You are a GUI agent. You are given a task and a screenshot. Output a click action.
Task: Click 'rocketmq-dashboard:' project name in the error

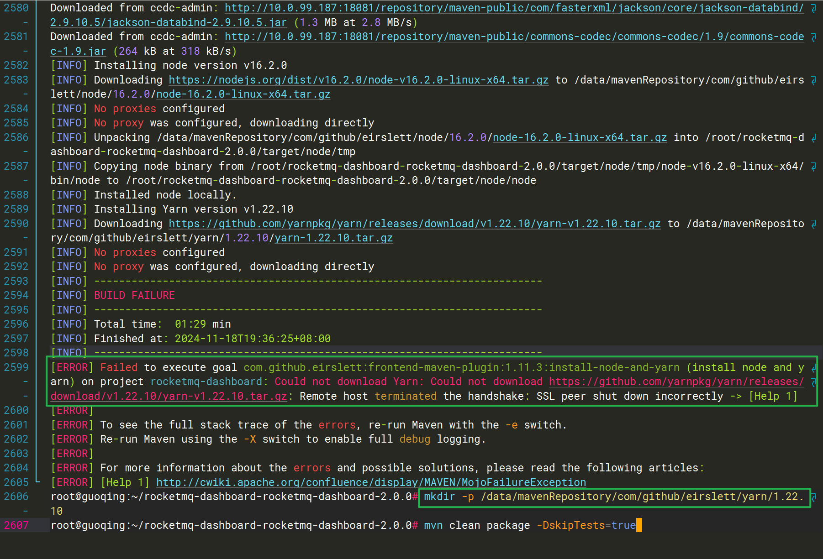pos(209,381)
